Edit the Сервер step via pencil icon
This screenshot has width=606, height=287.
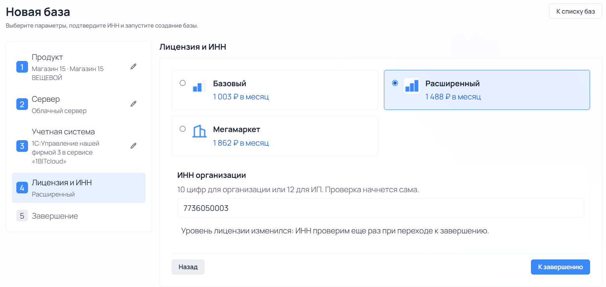133,104
